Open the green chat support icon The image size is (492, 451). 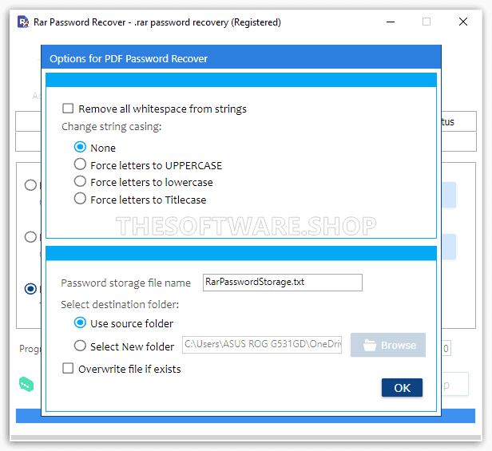(26, 385)
